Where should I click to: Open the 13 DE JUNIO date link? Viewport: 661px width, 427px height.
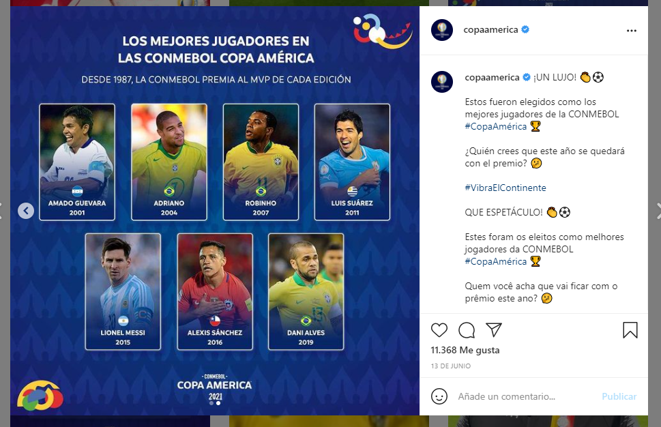451,366
